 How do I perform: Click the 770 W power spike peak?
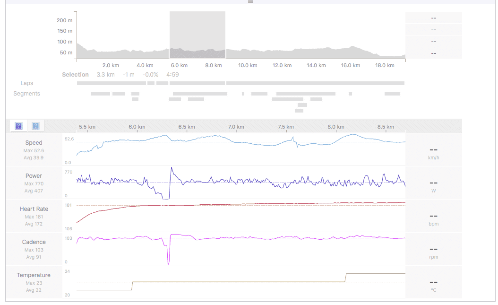[172, 168]
